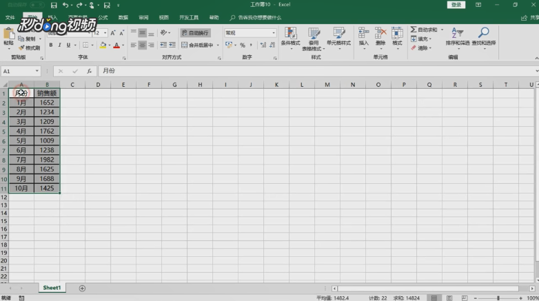
Task: Open the borders dropdown
Action: pos(92,45)
